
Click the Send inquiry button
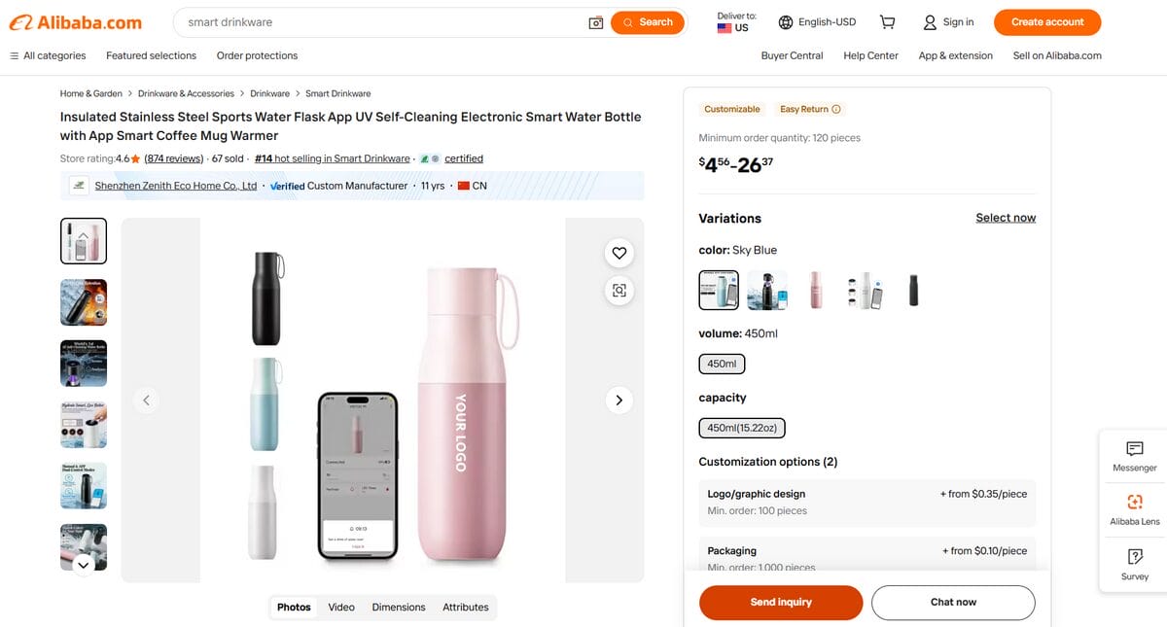[x=780, y=603]
